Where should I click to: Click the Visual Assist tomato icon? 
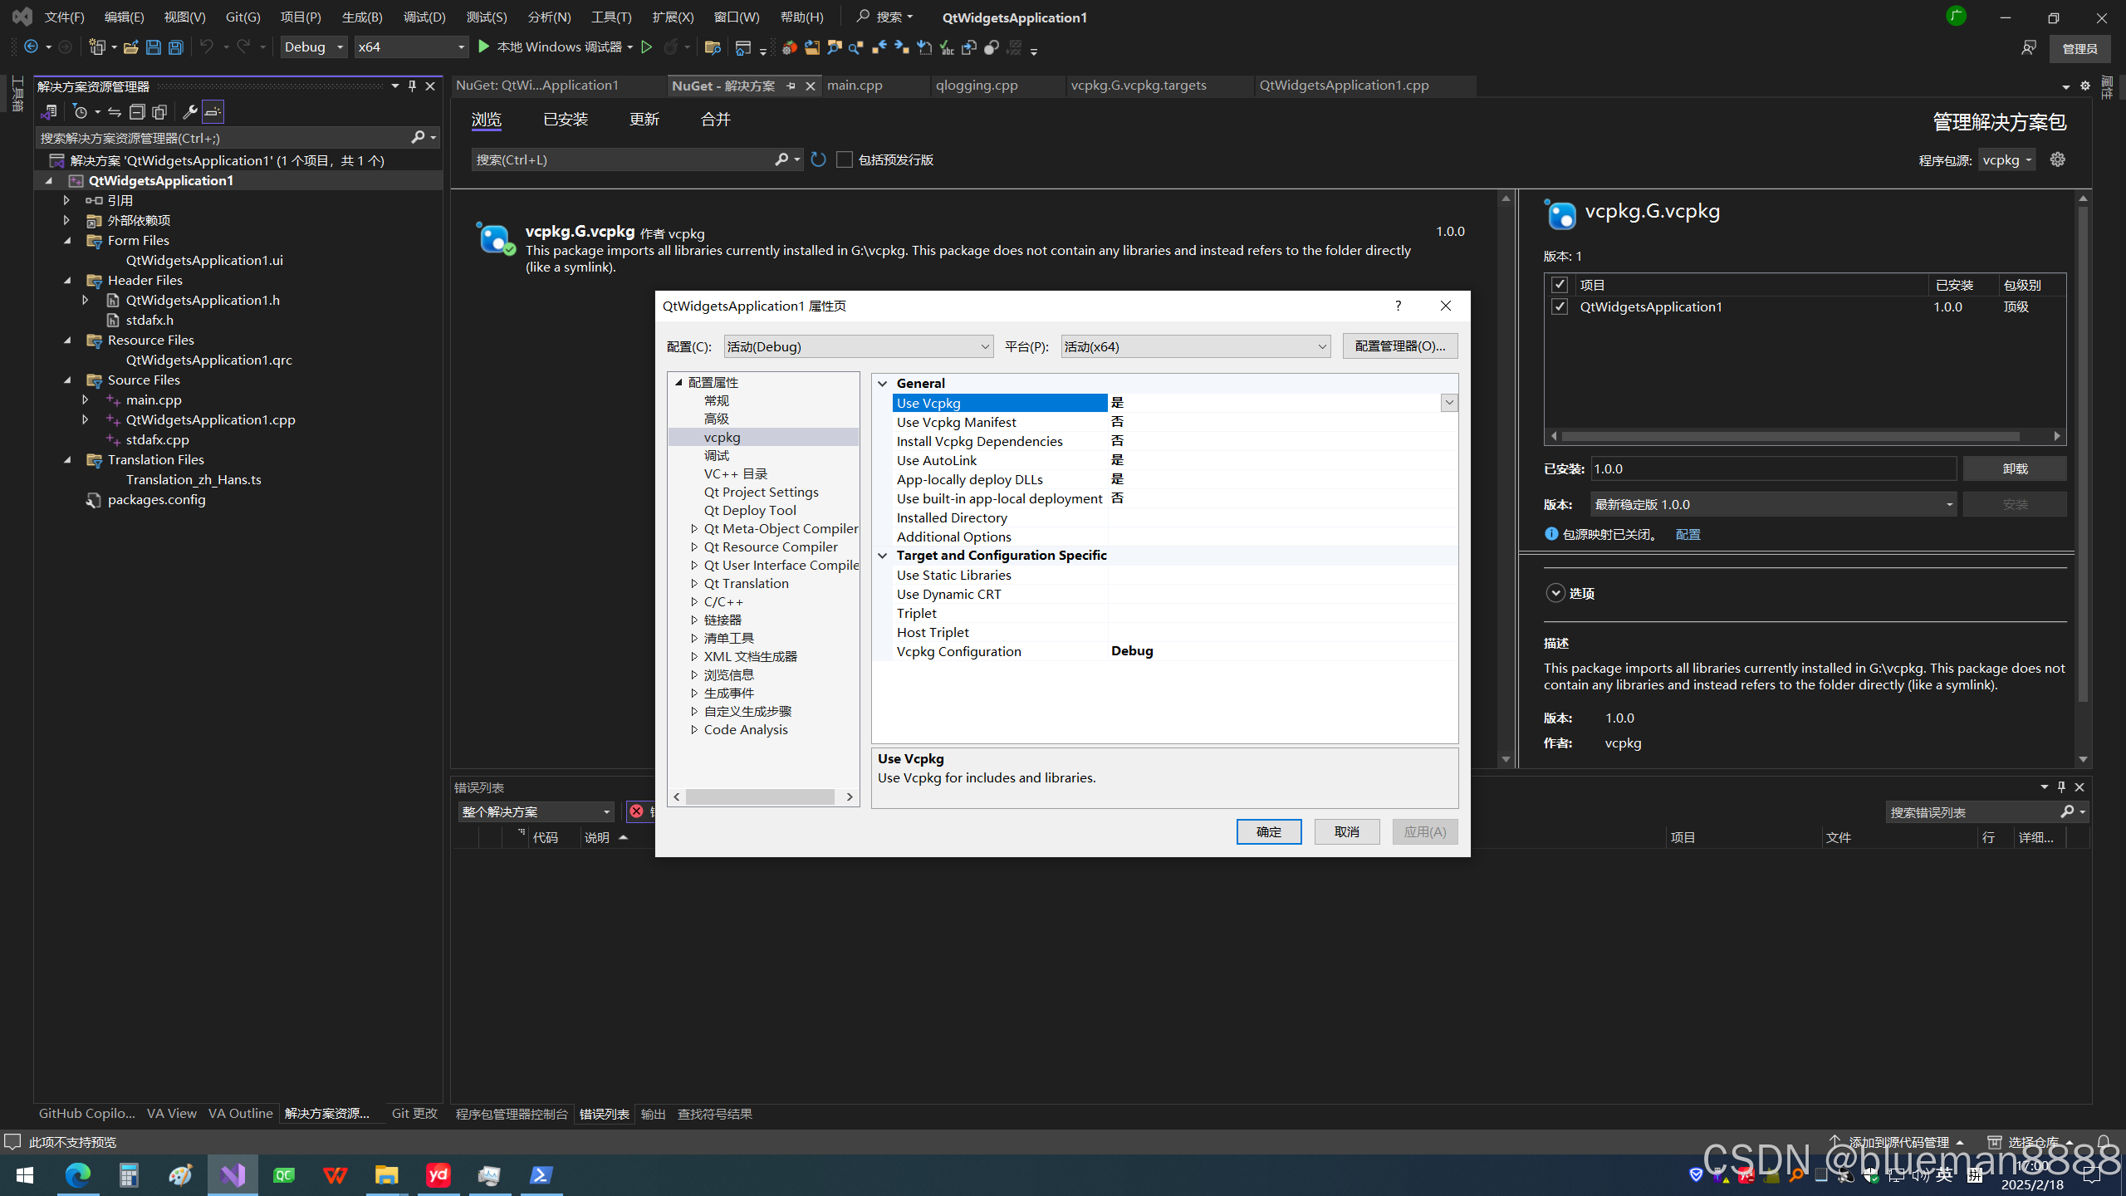(x=789, y=48)
